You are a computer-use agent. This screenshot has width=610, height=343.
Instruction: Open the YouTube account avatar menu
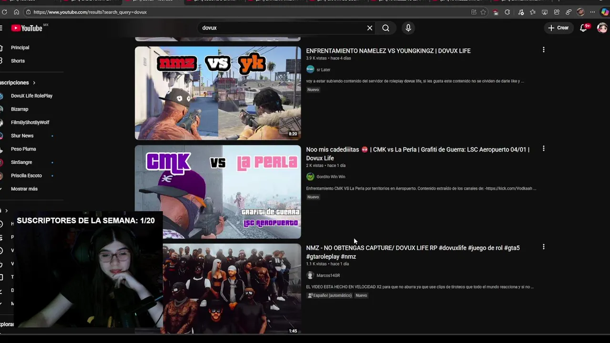tap(602, 28)
